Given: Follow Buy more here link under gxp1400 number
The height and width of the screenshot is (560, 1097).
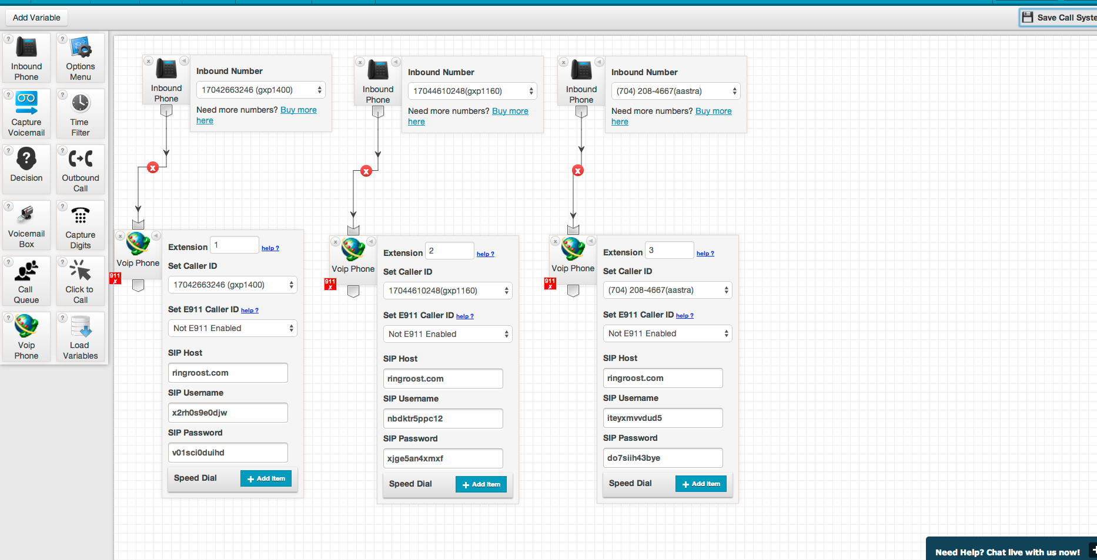Looking at the screenshot, I should (299, 110).
